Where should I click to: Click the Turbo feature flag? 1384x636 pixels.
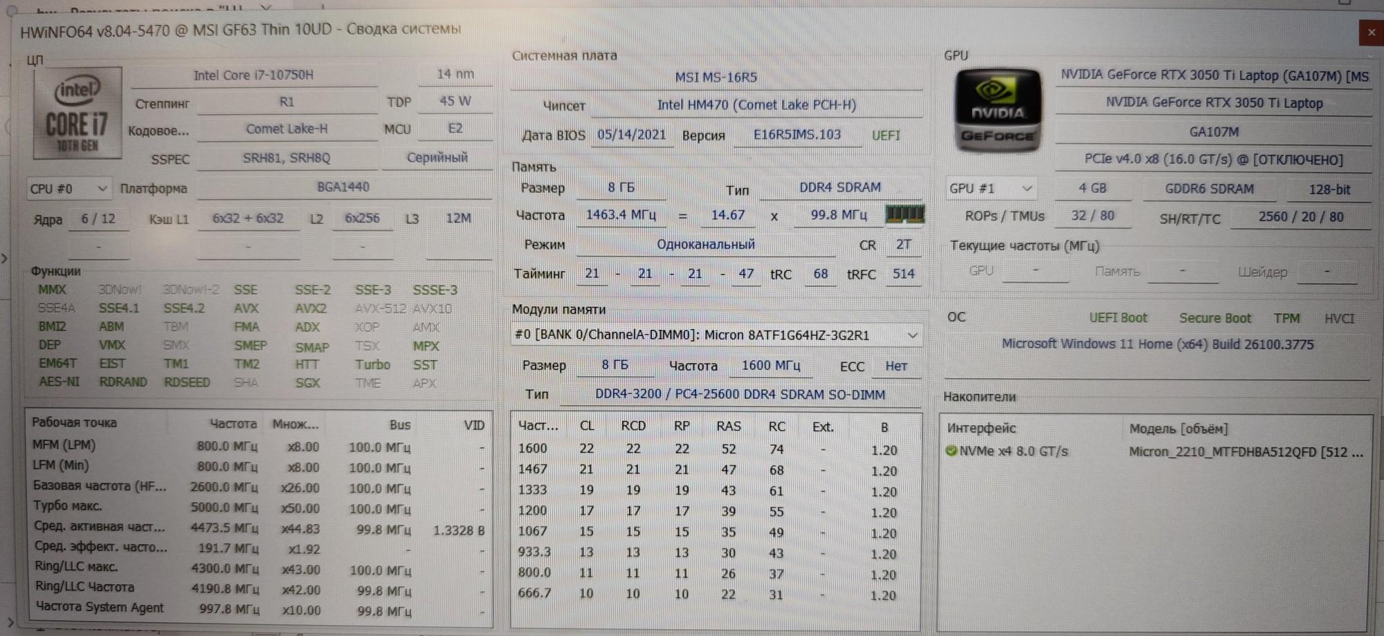pyautogui.click(x=373, y=364)
